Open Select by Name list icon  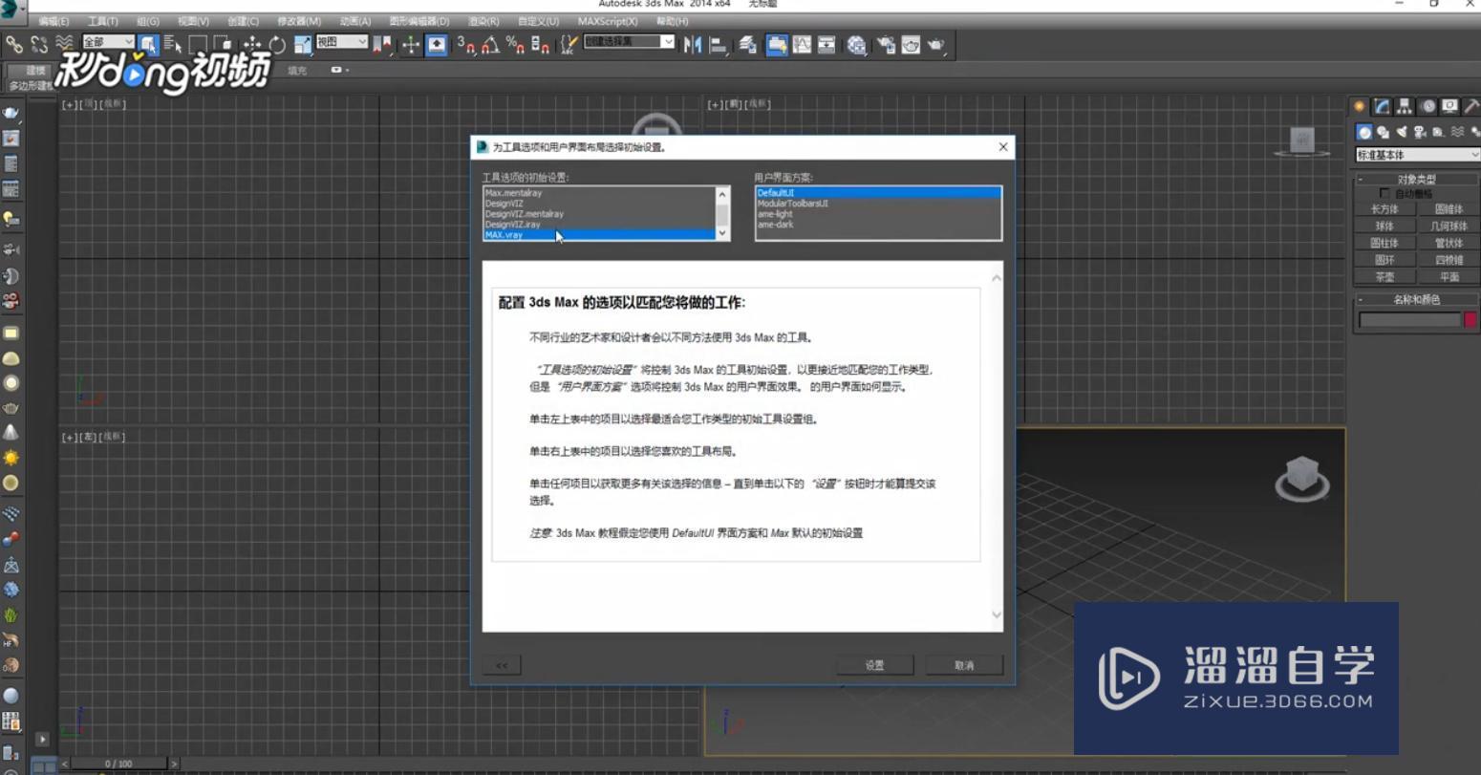173,44
